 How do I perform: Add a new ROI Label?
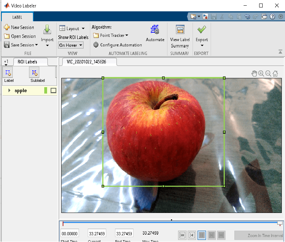coord(8,73)
